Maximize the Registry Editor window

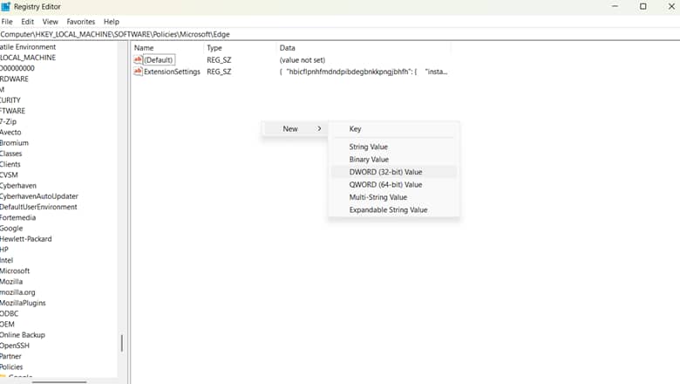pyautogui.click(x=643, y=6)
